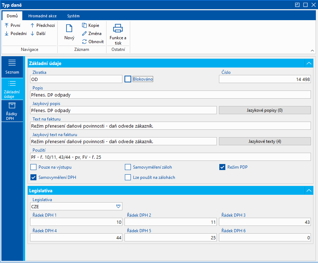318x263 pixels.
Task: Collapse the Legislativa section
Action: (x=309, y=191)
